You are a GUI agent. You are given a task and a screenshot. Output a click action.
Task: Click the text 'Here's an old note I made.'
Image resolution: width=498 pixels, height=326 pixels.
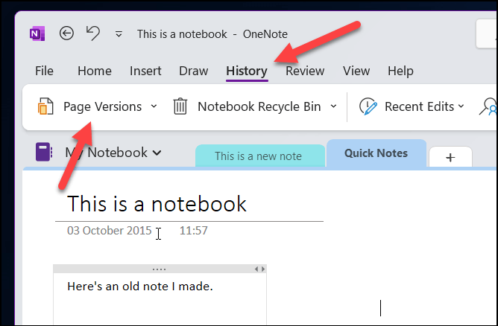tap(140, 287)
